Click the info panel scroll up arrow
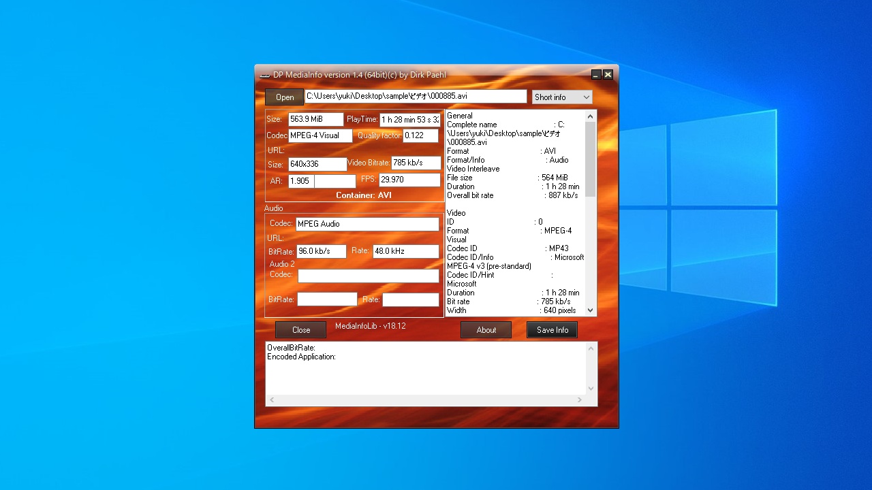This screenshot has height=490, width=872. pos(590,116)
